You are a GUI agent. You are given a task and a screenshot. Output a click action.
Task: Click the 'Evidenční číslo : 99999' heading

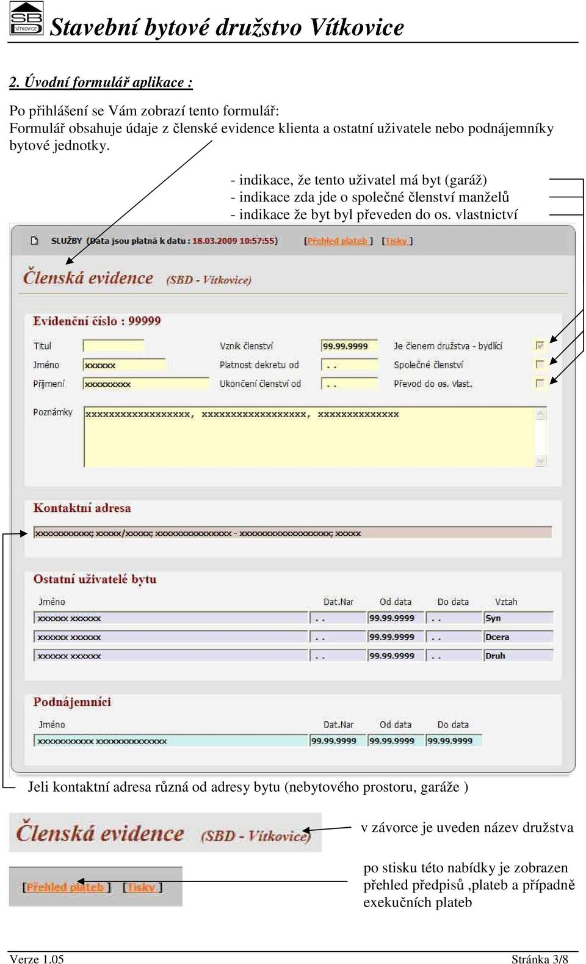click(x=97, y=321)
